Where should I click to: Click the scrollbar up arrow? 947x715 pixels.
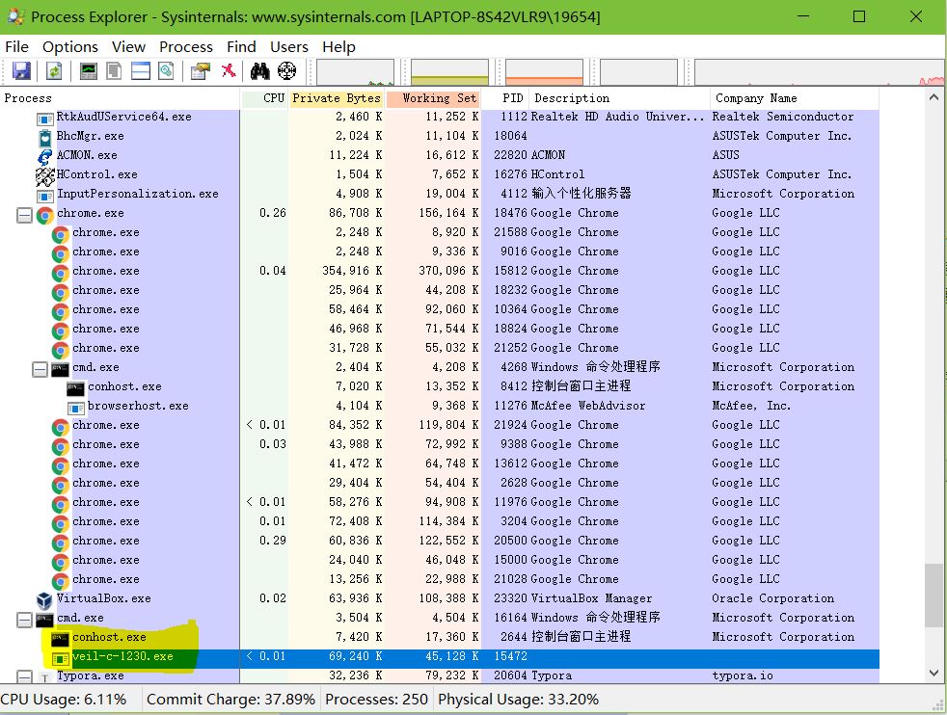click(933, 97)
